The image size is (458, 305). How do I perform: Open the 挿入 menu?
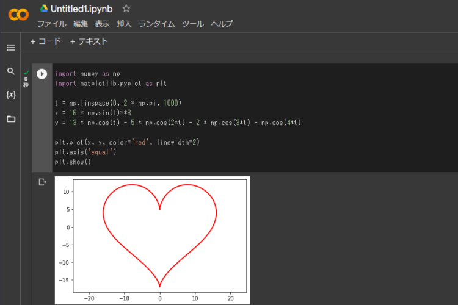pos(124,24)
